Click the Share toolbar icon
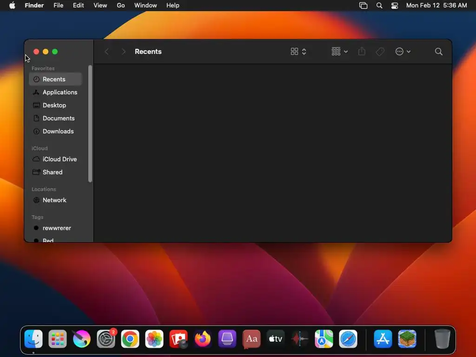The image size is (476, 357). 362,52
